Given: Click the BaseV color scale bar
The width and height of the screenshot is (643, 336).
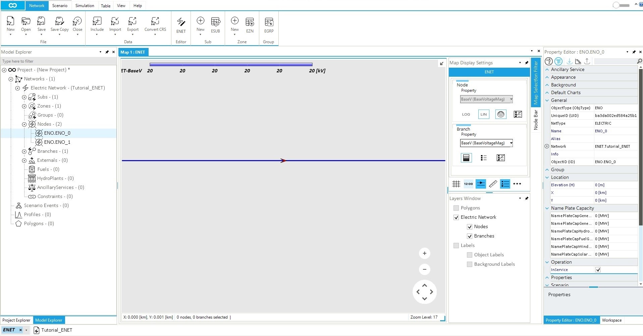Looking at the screenshot, I should 231,64.
